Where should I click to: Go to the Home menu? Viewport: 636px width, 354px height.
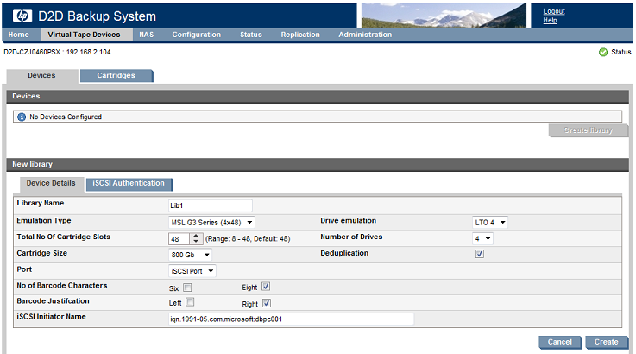(19, 35)
